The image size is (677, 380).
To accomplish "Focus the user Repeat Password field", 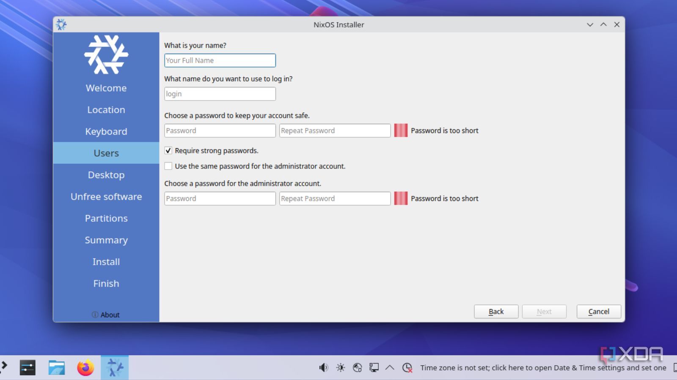I will click(x=335, y=130).
